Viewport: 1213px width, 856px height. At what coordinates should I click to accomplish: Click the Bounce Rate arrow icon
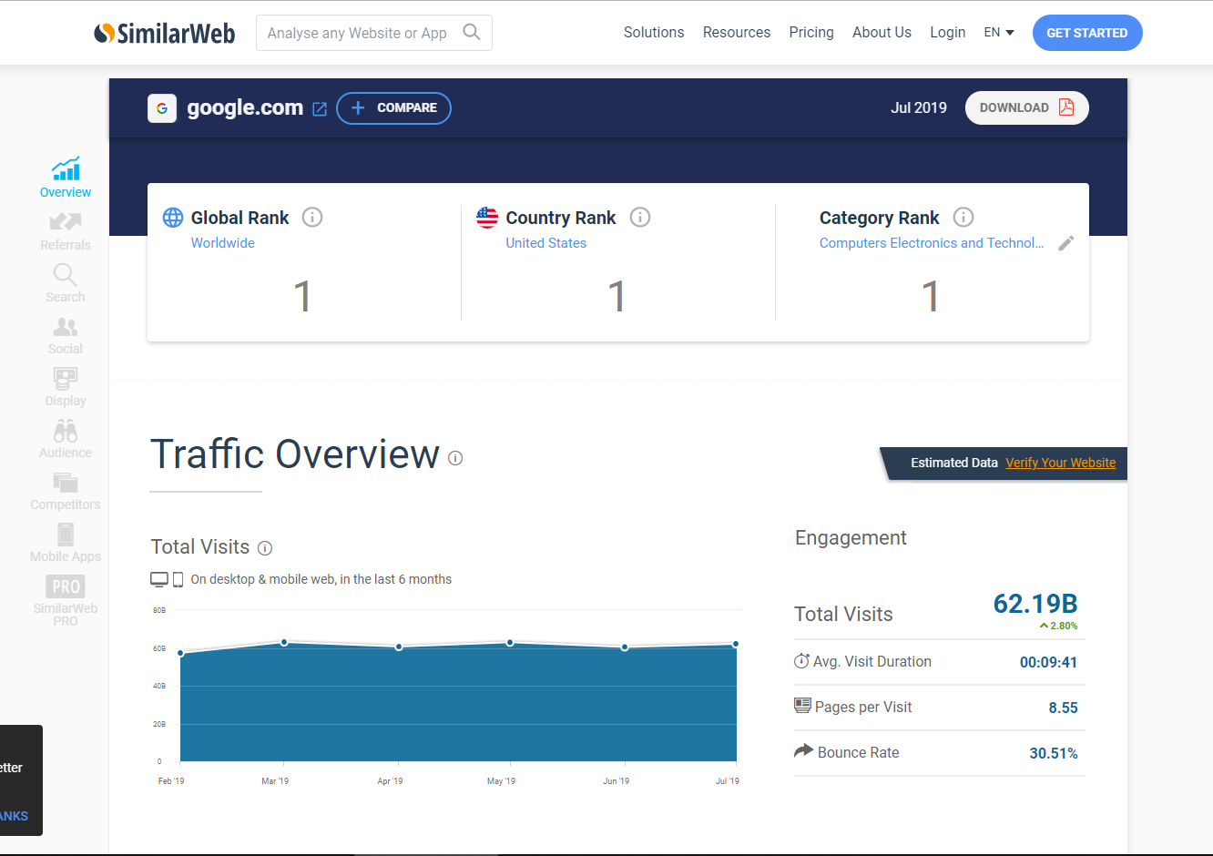803,751
